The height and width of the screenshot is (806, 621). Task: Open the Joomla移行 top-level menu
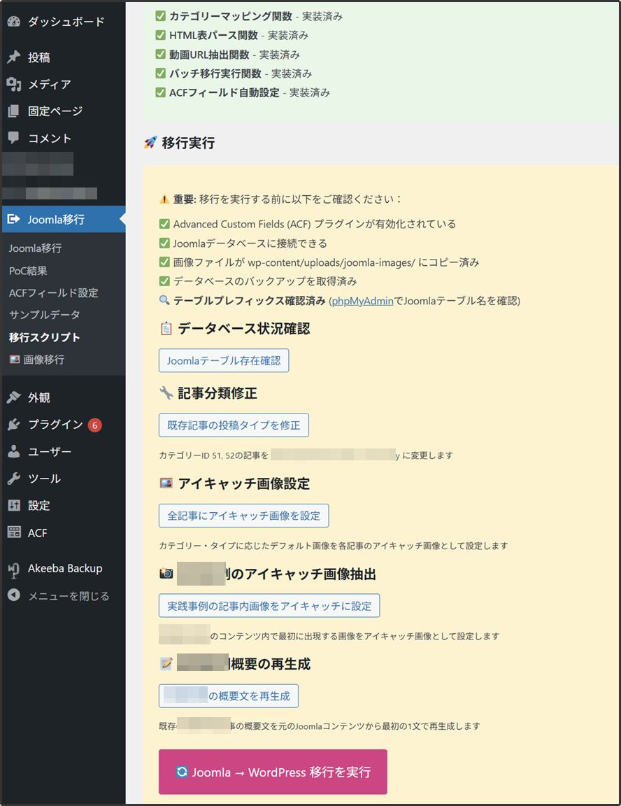[x=56, y=219]
